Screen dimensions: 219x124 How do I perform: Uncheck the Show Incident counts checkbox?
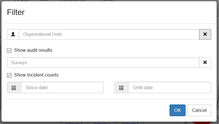pos(9,75)
